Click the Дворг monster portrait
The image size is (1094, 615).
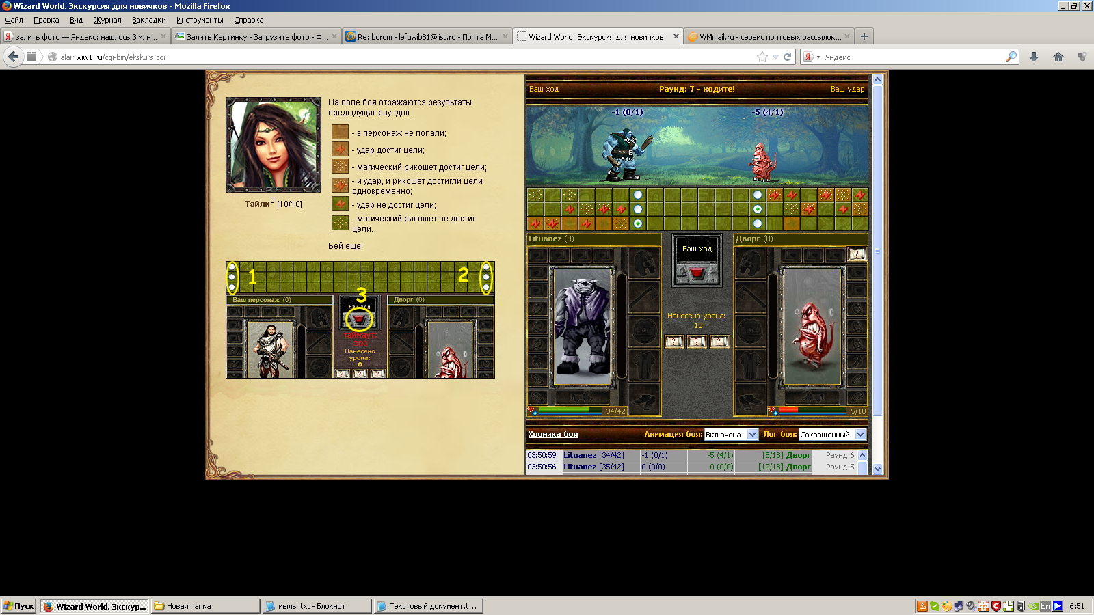point(812,327)
